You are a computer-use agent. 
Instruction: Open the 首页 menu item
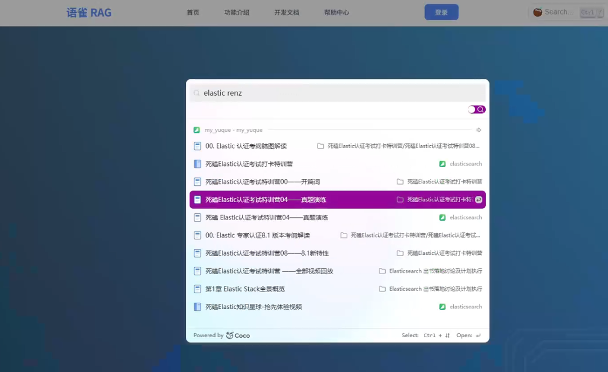pos(193,12)
